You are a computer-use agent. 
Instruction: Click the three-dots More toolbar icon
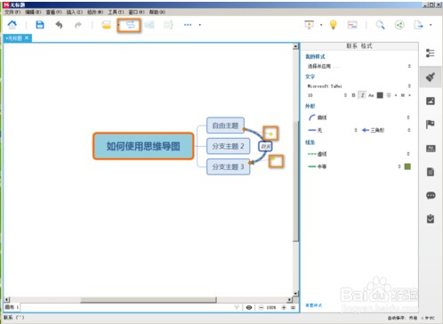pos(188,25)
